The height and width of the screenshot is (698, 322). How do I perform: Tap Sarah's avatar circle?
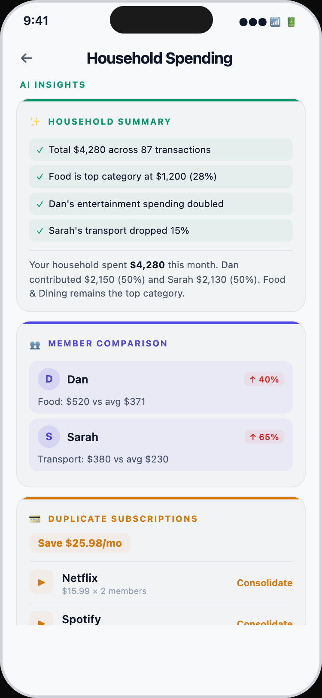point(49,437)
